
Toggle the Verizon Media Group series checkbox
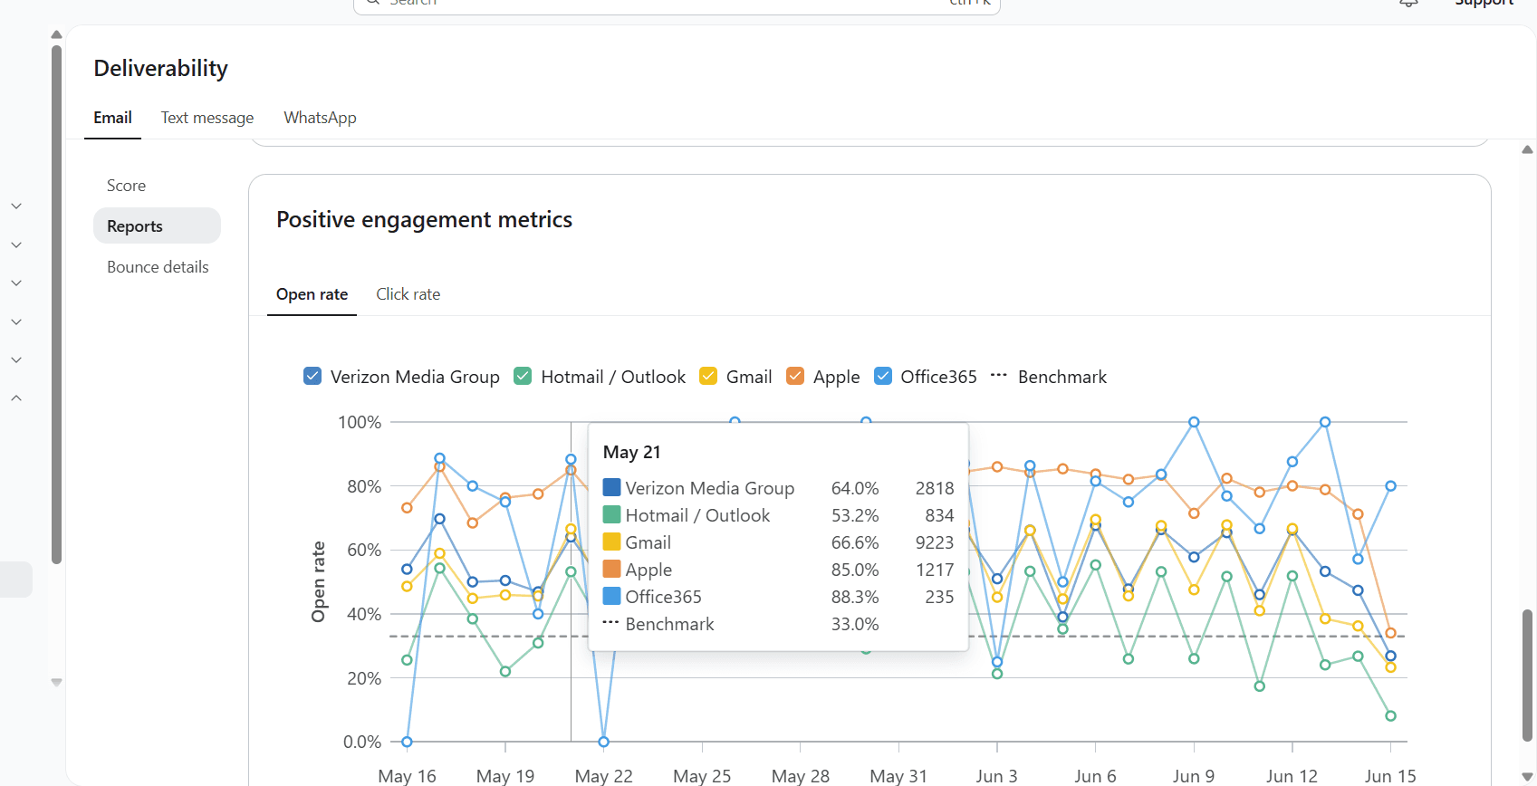tap(312, 376)
